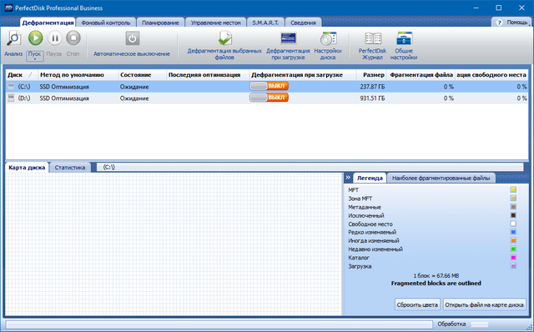Switch to the S.M.A.R.T. tab
Screen dimensions: 534x332
point(265,23)
